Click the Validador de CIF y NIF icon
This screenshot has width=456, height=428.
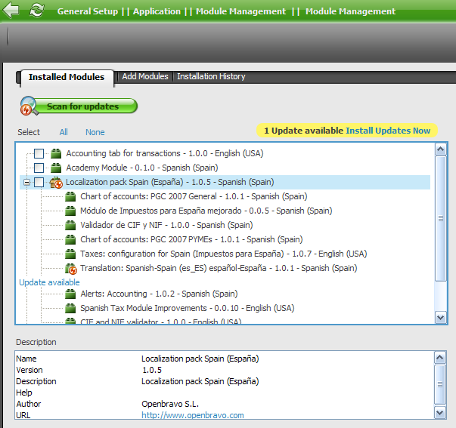71,225
